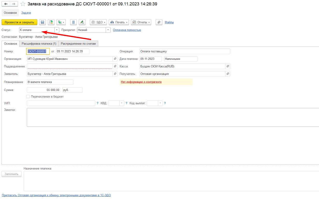Click into the Заметки text area

point(171,117)
